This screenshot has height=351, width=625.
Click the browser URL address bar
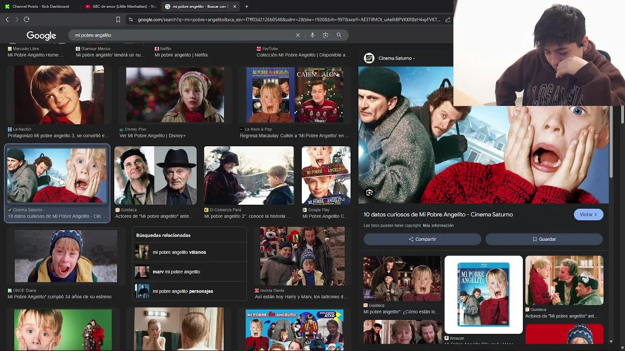pos(289,19)
